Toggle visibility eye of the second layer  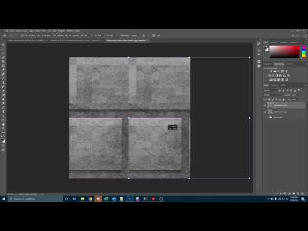[265, 112]
